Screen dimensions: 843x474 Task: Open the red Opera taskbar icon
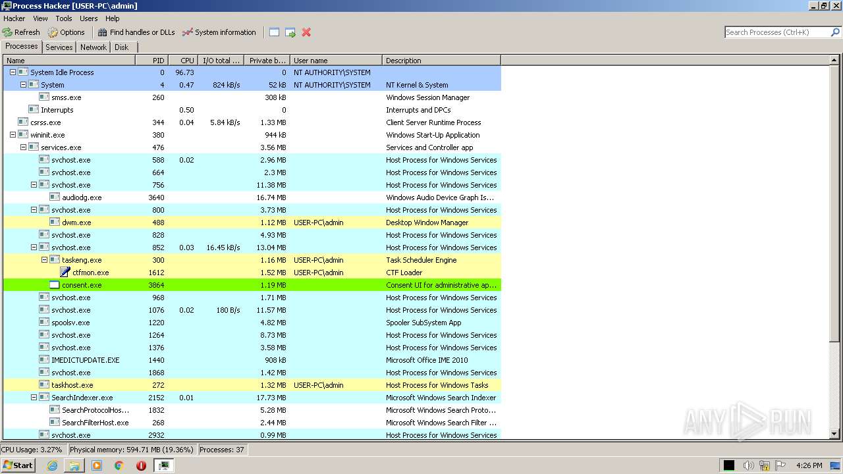pos(141,465)
